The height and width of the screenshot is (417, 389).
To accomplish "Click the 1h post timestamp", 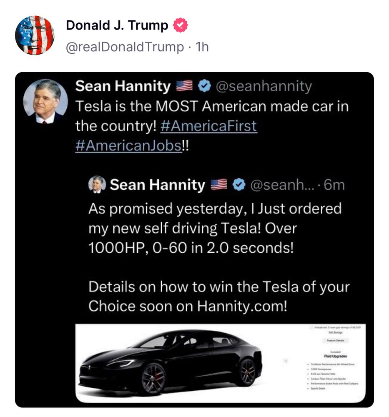I will tap(202, 47).
